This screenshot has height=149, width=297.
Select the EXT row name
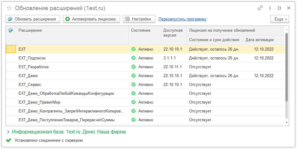22,49
